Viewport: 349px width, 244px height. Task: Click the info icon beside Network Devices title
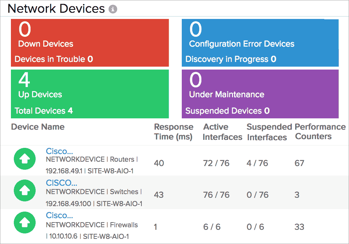(112, 8)
